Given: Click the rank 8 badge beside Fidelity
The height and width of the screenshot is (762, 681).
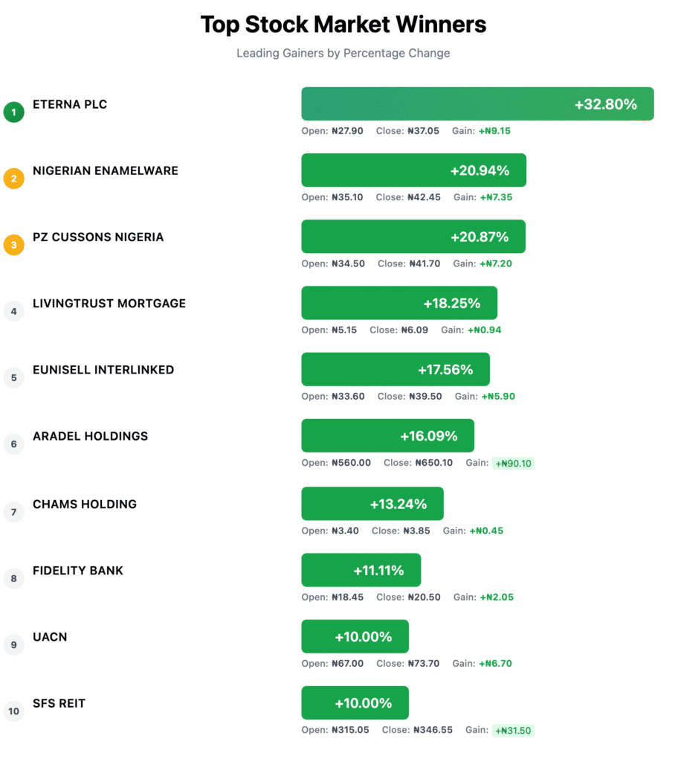Looking at the screenshot, I should point(13,578).
